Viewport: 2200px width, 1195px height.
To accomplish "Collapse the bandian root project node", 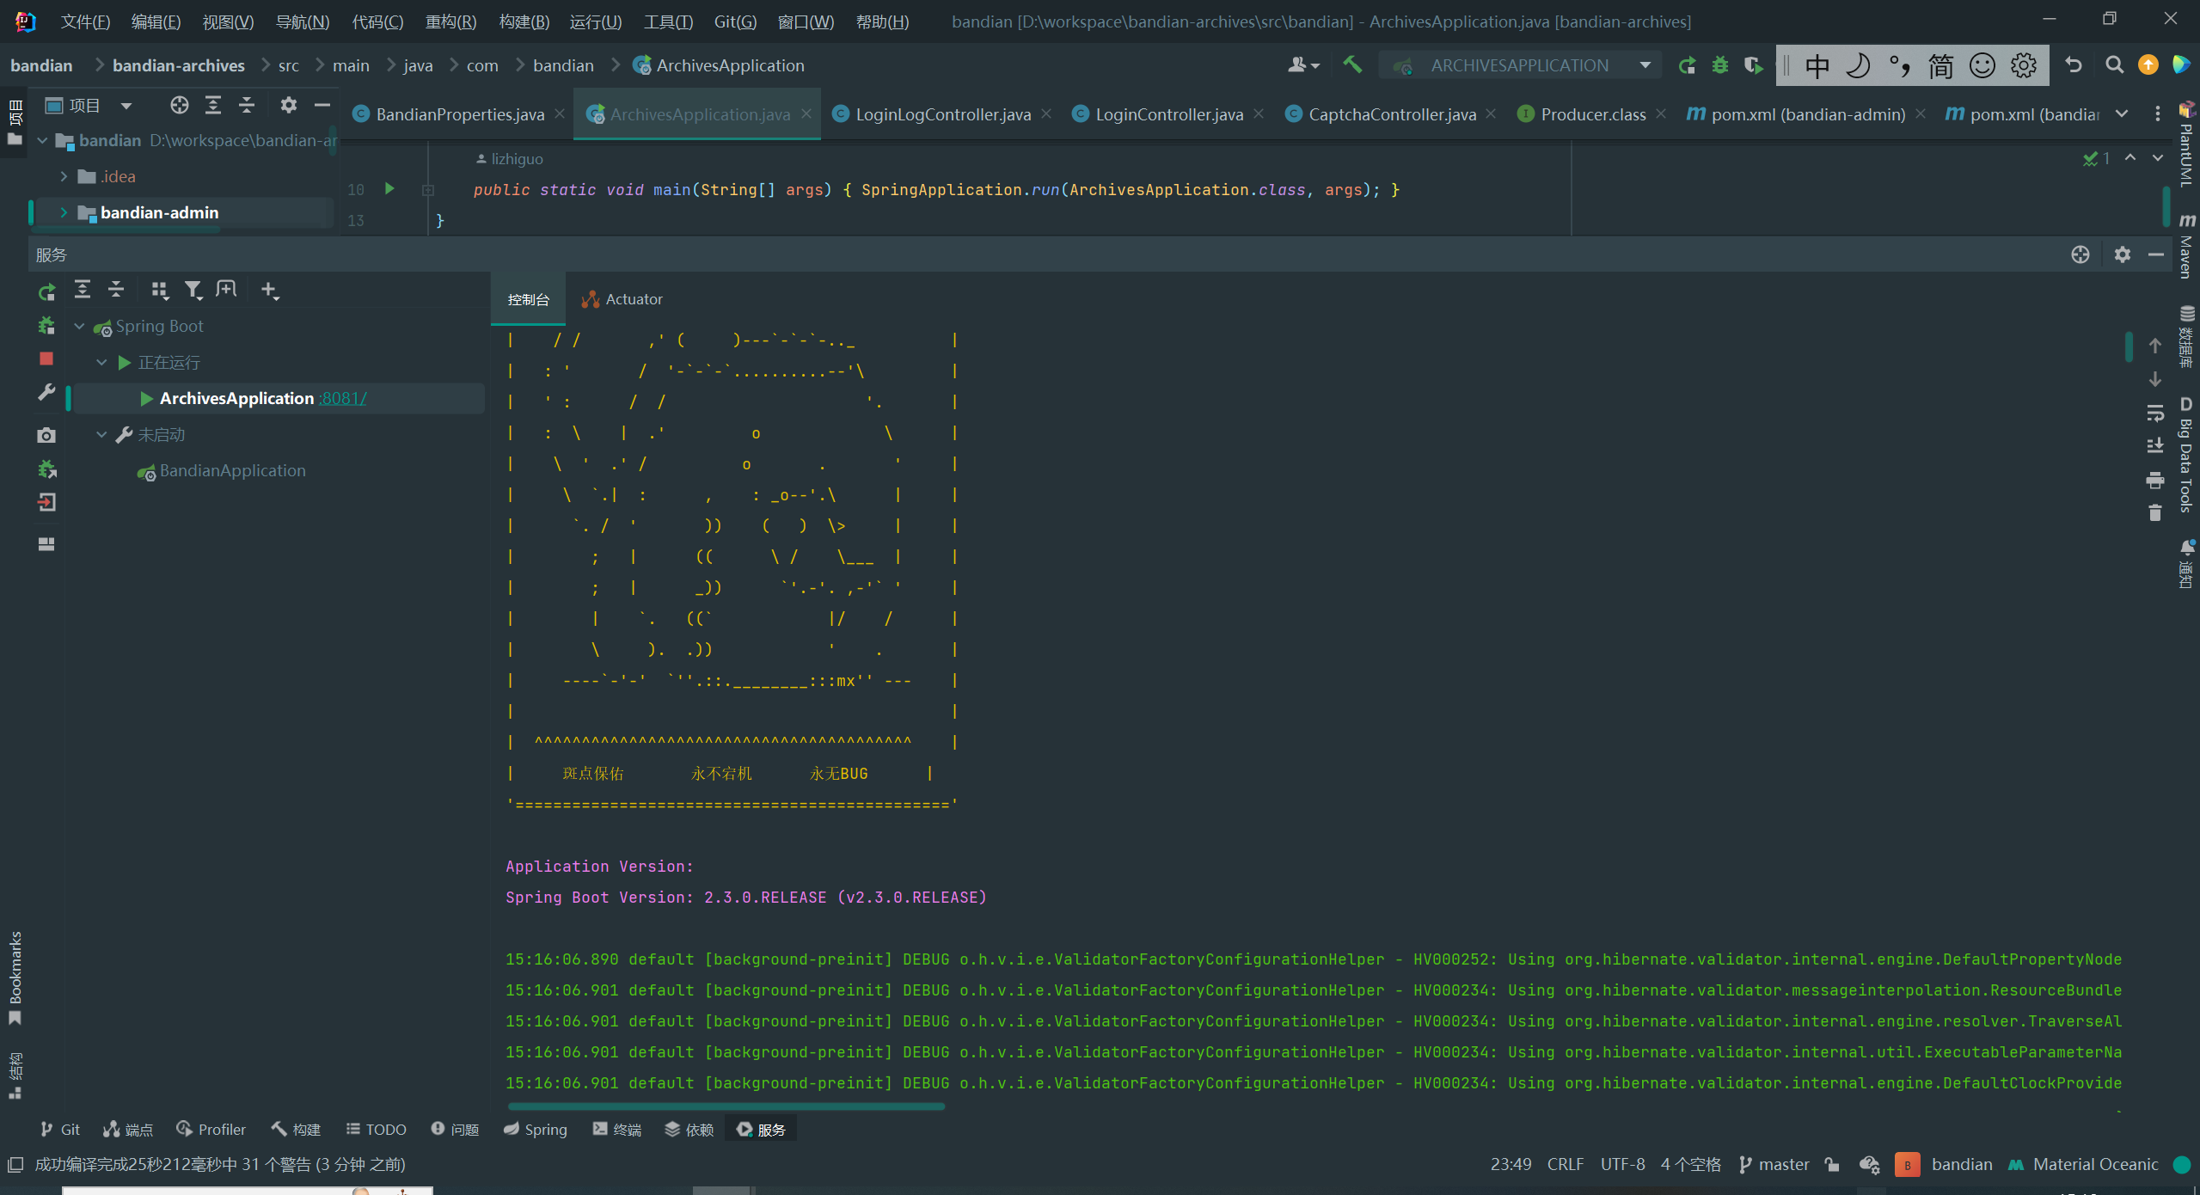I will (42, 140).
